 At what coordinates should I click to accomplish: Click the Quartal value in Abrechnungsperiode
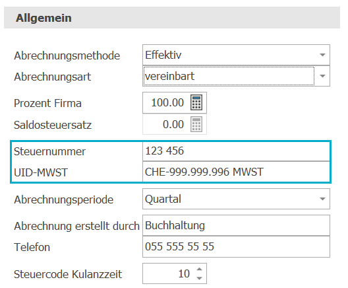[163, 199]
